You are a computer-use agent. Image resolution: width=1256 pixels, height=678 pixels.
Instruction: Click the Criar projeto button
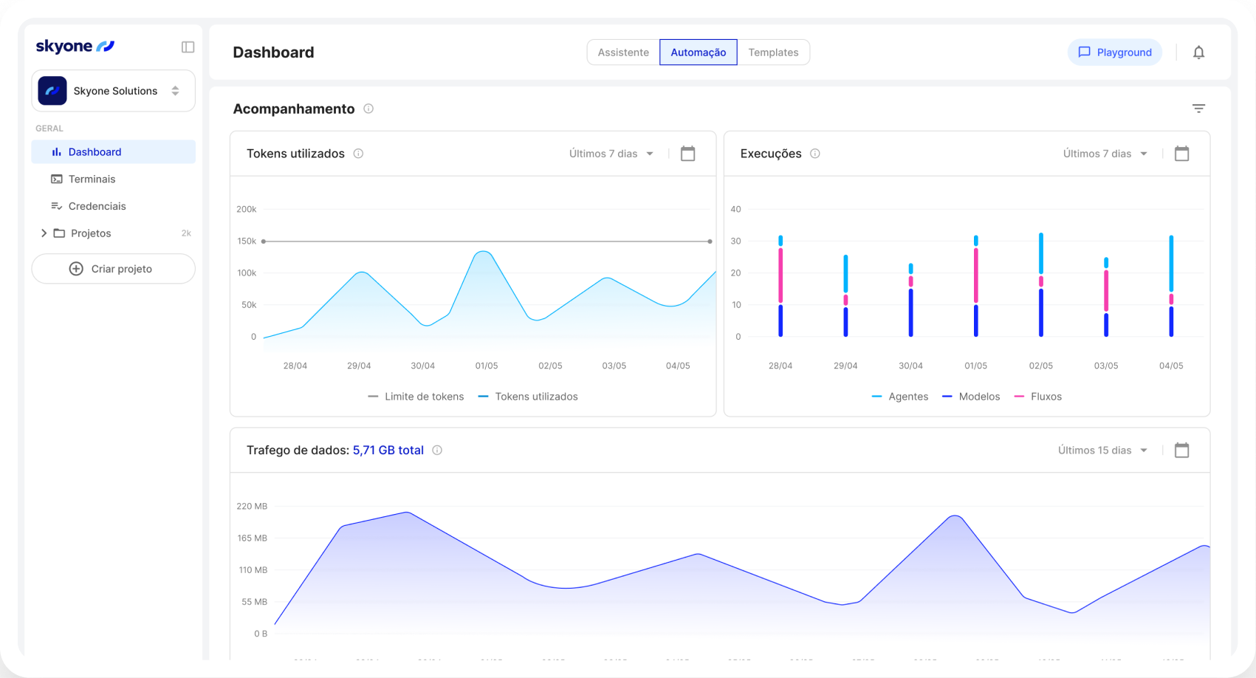pos(113,269)
